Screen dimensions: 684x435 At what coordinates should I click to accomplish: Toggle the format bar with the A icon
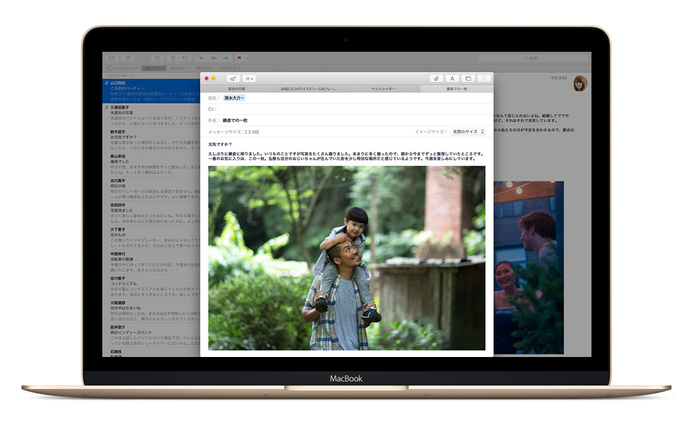click(452, 79)
